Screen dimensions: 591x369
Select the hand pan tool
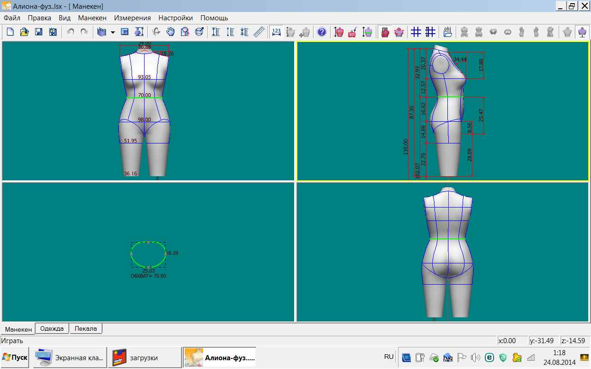click(171, 32)
